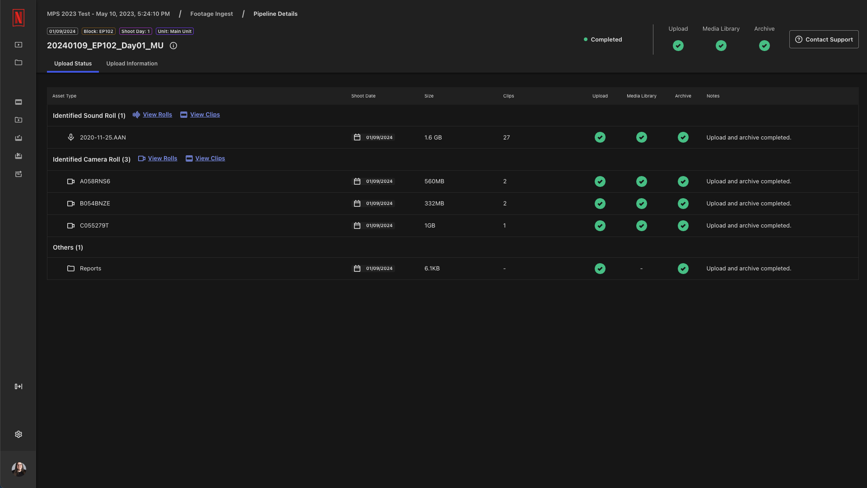Click Pipeline Details breadcrumb
This screenshot has height=488, width=867.
coord(275,14)
